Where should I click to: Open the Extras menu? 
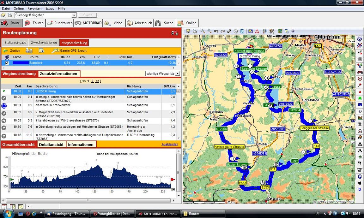click(x=50, y=9)
